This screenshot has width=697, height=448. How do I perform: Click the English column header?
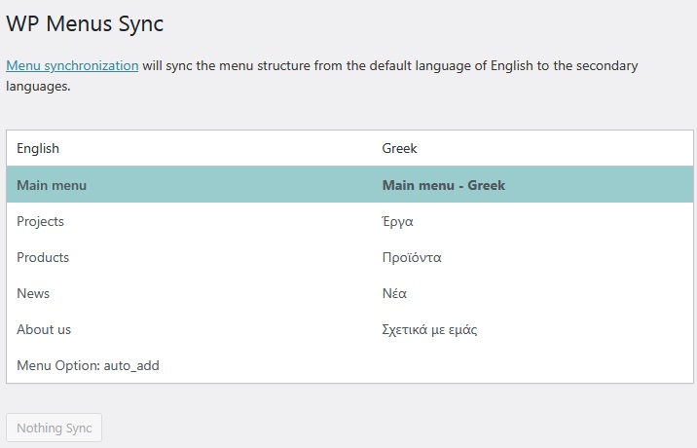pos(38,148)
